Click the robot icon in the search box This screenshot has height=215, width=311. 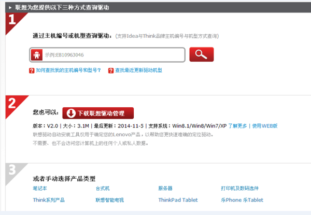pyautogui.click(x=37, y=55)
